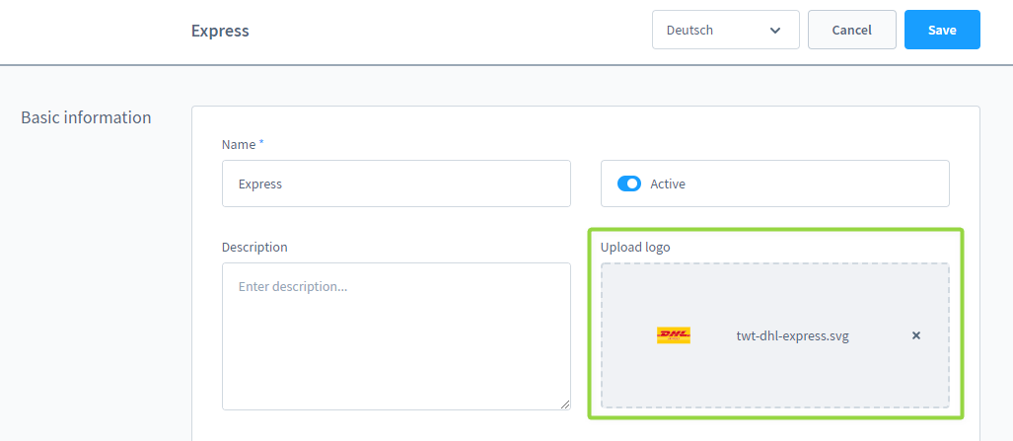Grab the description textarea resize handle
Screen dimensions: 1013x441
click(565, 404)
